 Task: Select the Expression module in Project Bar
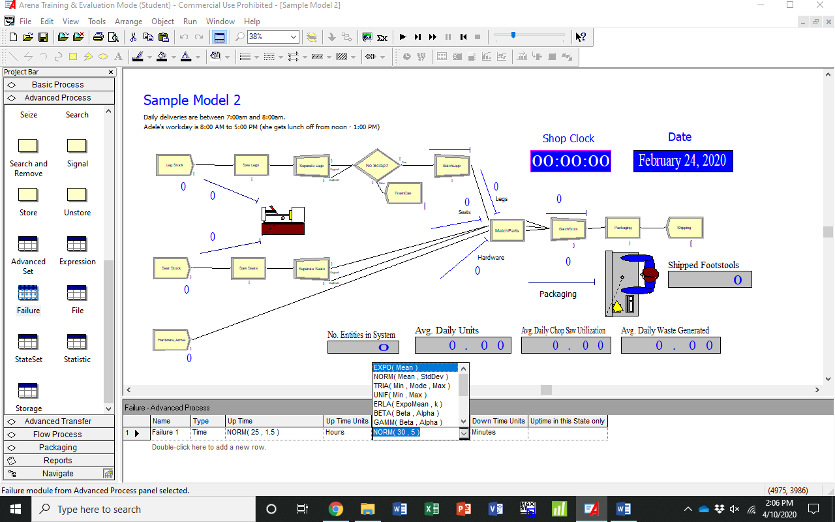point(77,244)
